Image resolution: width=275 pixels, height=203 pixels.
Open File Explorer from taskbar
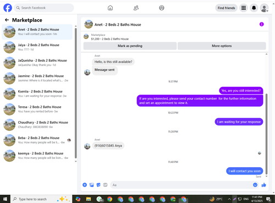tap(89, 199)
